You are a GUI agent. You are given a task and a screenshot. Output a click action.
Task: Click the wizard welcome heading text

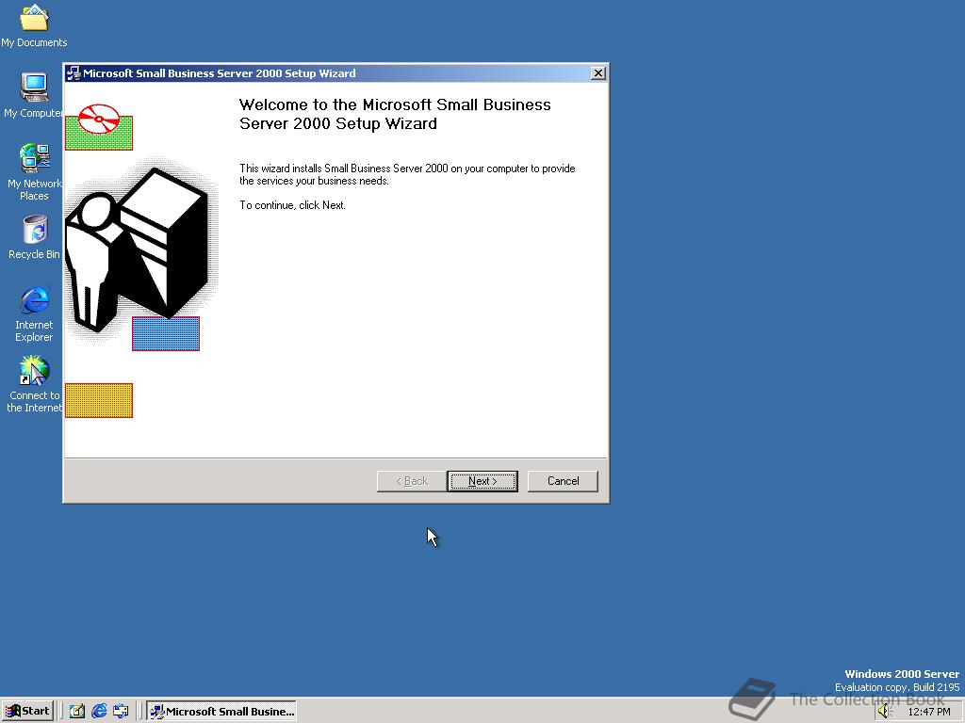[x=395, y=114]
